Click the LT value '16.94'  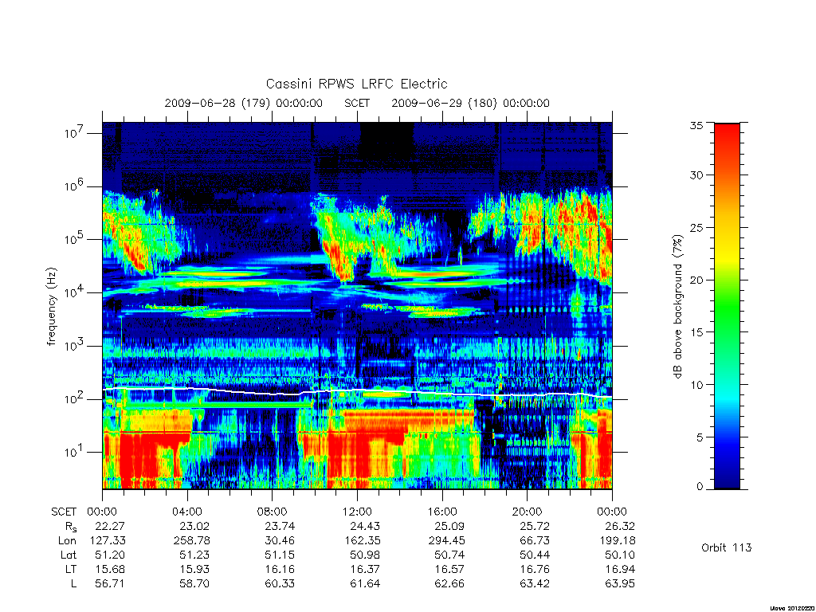620,569
